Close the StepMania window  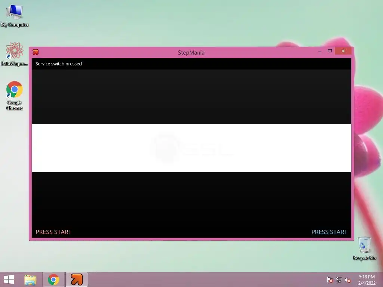[343, 51]
